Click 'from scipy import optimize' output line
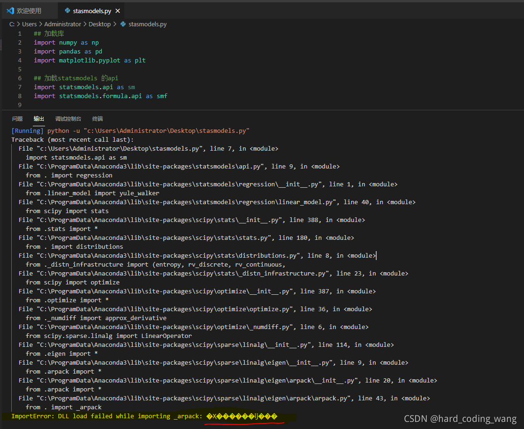Screen dimensions: 524x429 (73, 283)
